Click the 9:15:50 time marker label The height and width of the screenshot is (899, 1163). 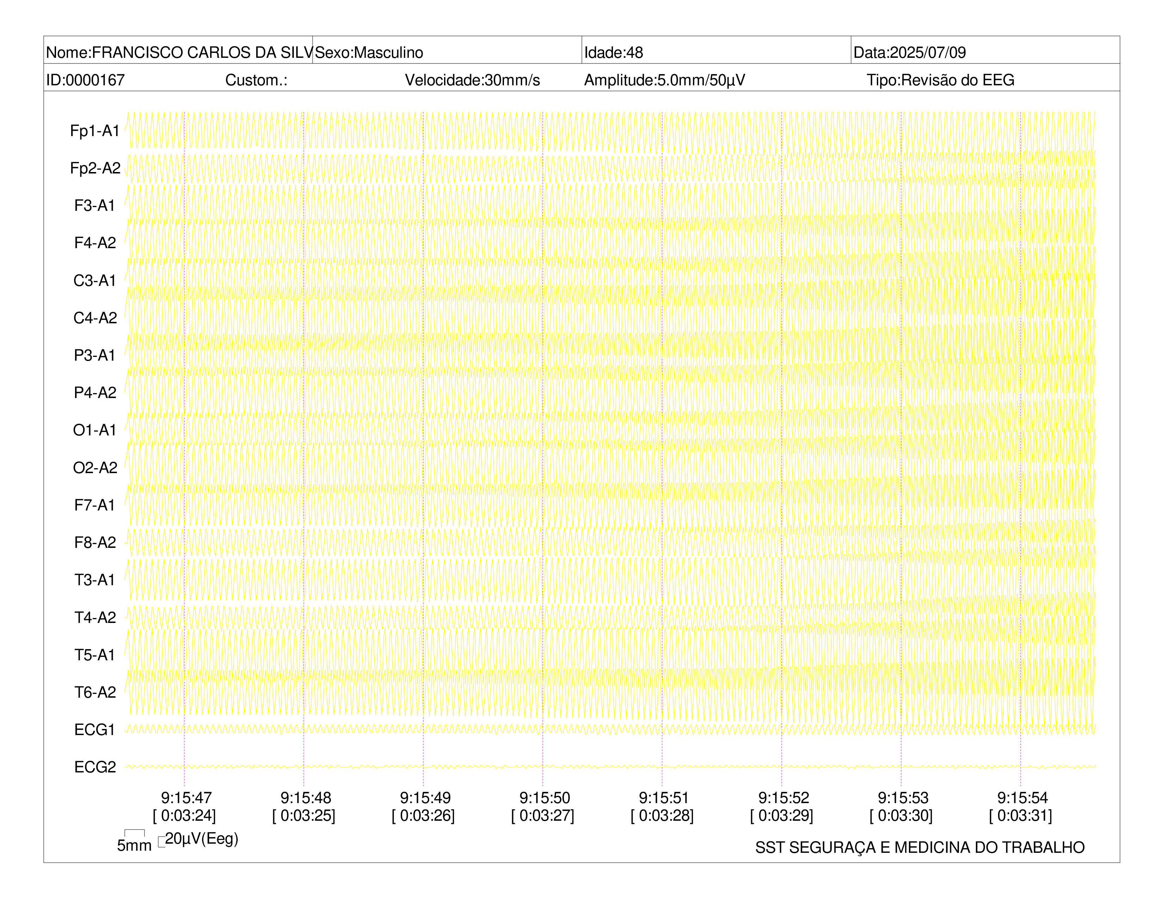(x=545, y=798)
